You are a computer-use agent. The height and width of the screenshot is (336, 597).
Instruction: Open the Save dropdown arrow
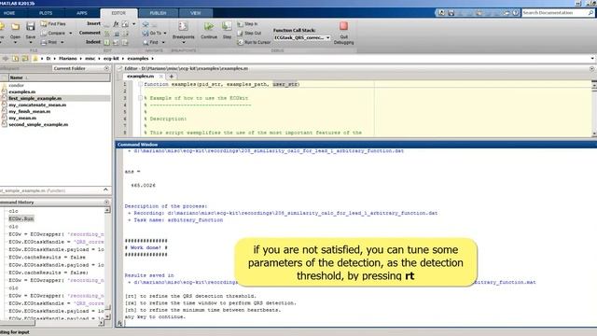click(x=31, y=42)
